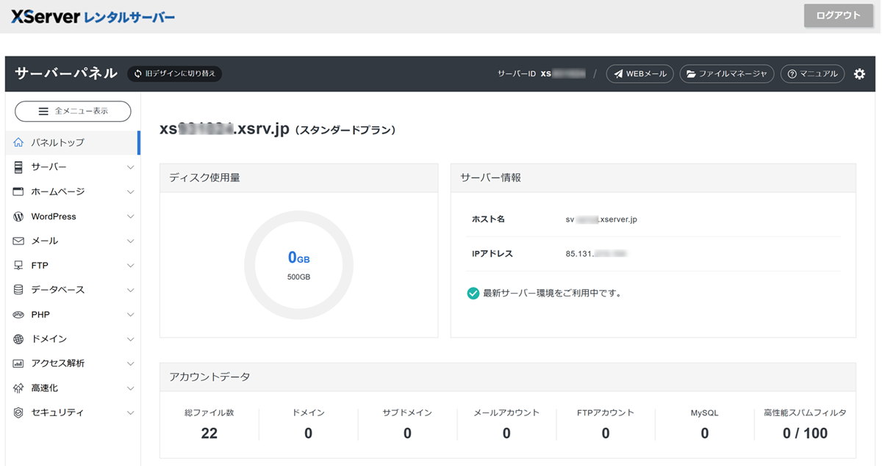882x466 pixels.
Task: Click the access analysis chart icon
Action: pyautogui.click(x=18, y=363)
